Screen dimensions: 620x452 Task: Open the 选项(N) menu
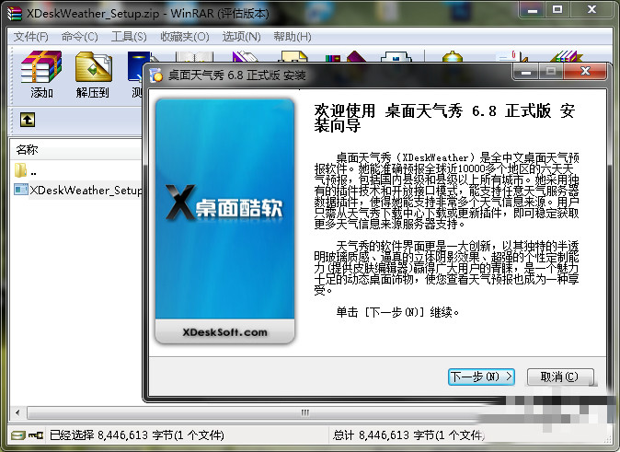241,37
